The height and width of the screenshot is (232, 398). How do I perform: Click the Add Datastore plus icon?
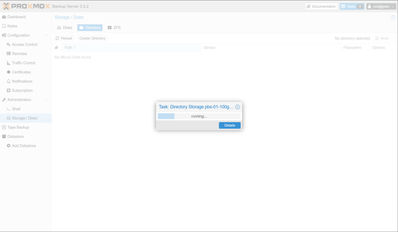point(9,146)
